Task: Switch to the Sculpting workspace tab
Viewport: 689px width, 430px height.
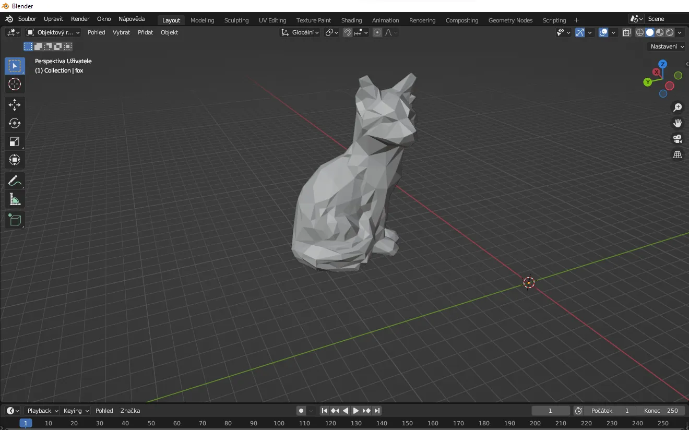Action: (x=236, y=20)
